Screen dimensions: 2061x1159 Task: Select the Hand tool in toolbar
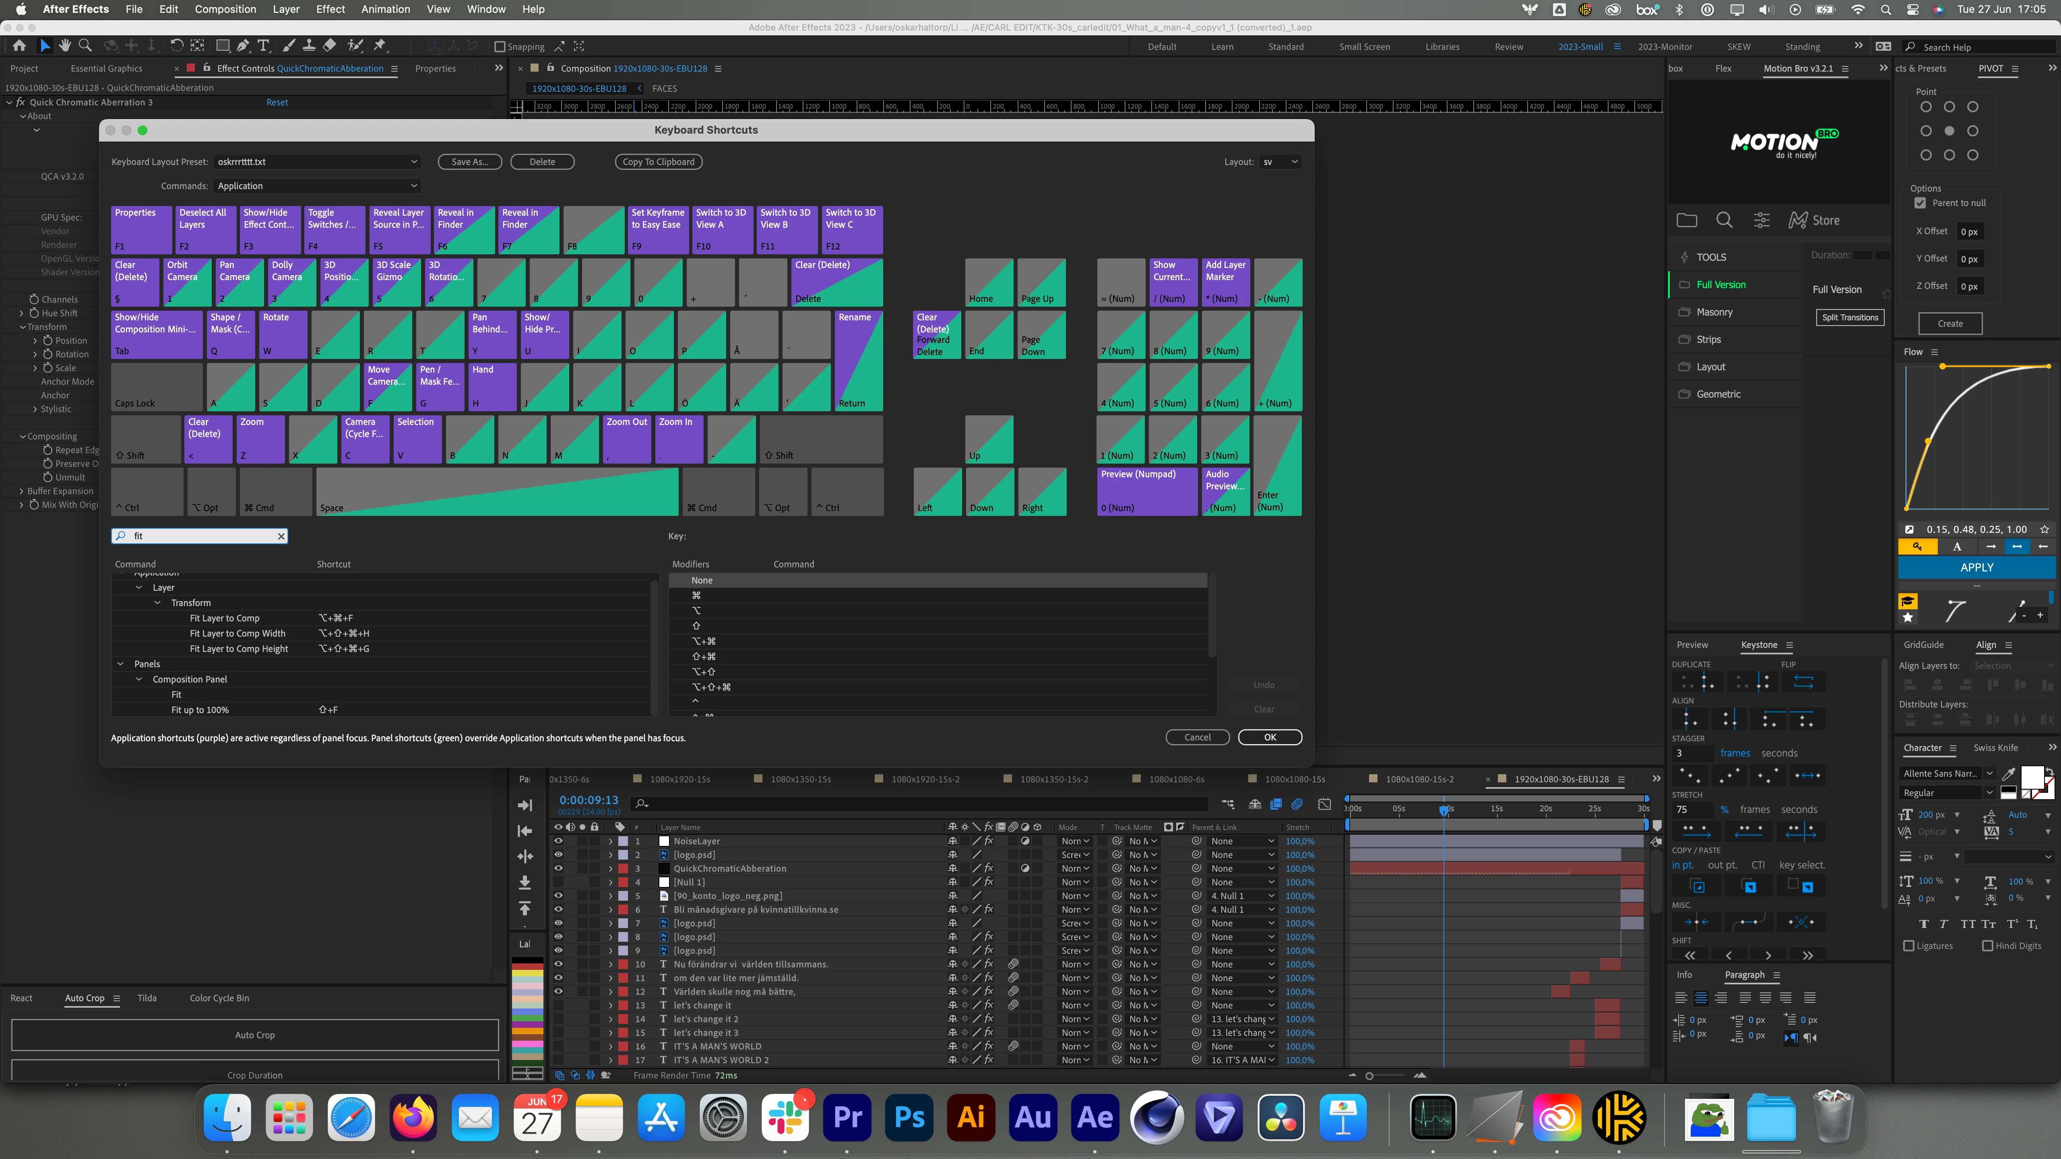click(x=65, y=45)
